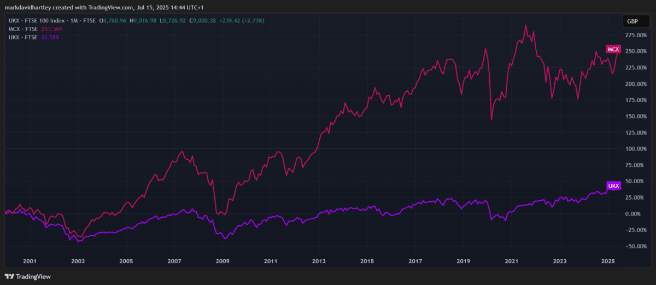The image size is (656, 285).
Task: Open the GBP currency selector
Action: click(631, 21)
